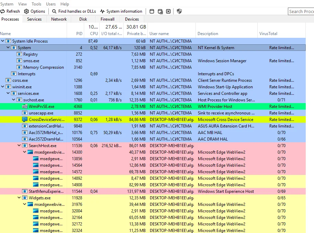314x233 pixels.
Task: Click the Memory Compression process icon
Action: pyautogui.click(x=19, y=67)
